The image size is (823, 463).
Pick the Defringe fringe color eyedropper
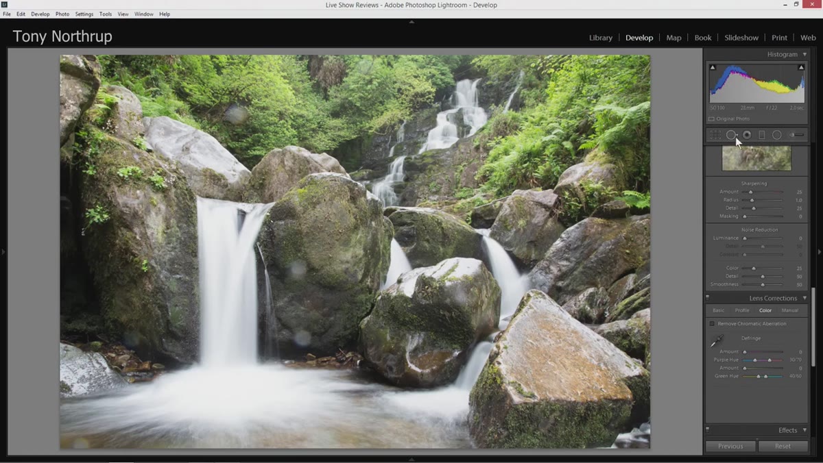coord(716,340)
